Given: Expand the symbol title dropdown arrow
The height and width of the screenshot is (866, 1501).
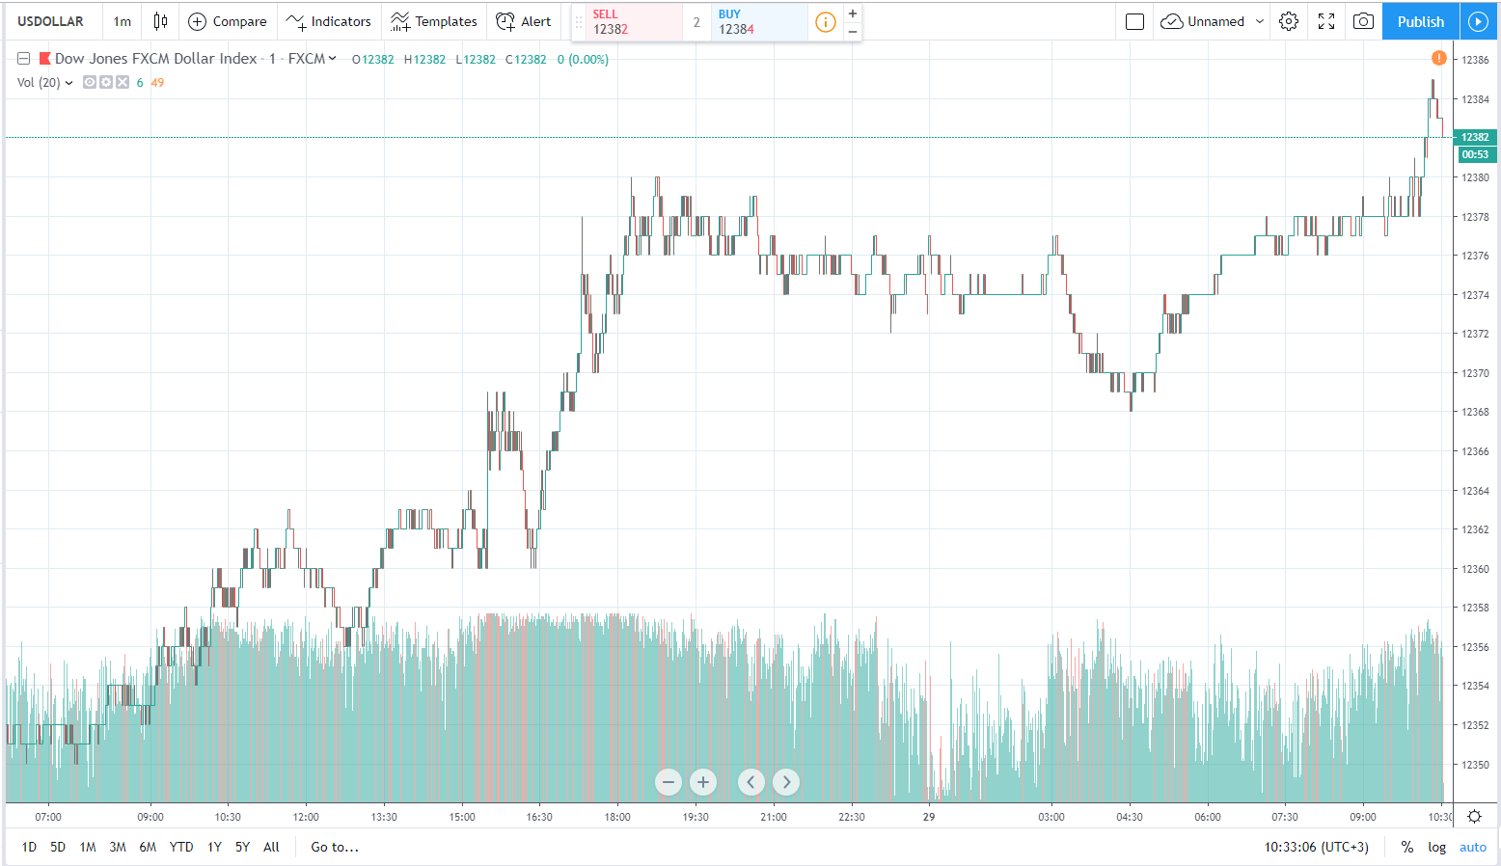Looking at the screenshot, I should (333, 59).
